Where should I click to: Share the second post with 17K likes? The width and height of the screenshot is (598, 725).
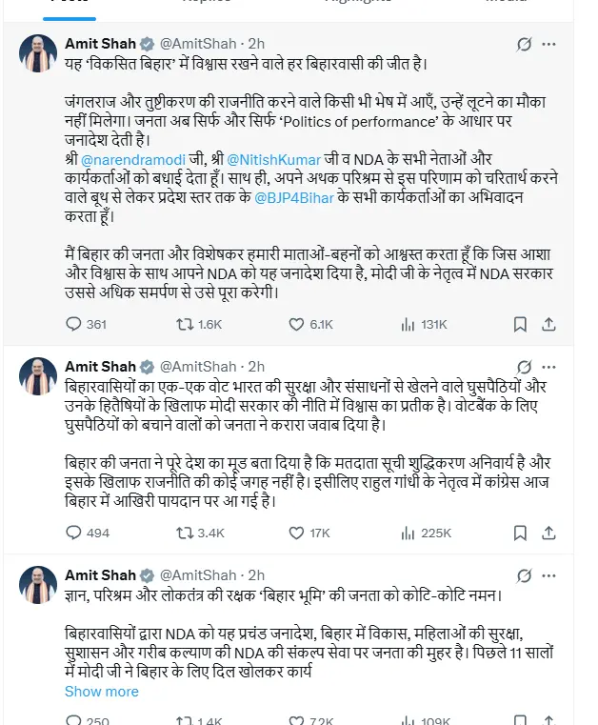(550, 533)
